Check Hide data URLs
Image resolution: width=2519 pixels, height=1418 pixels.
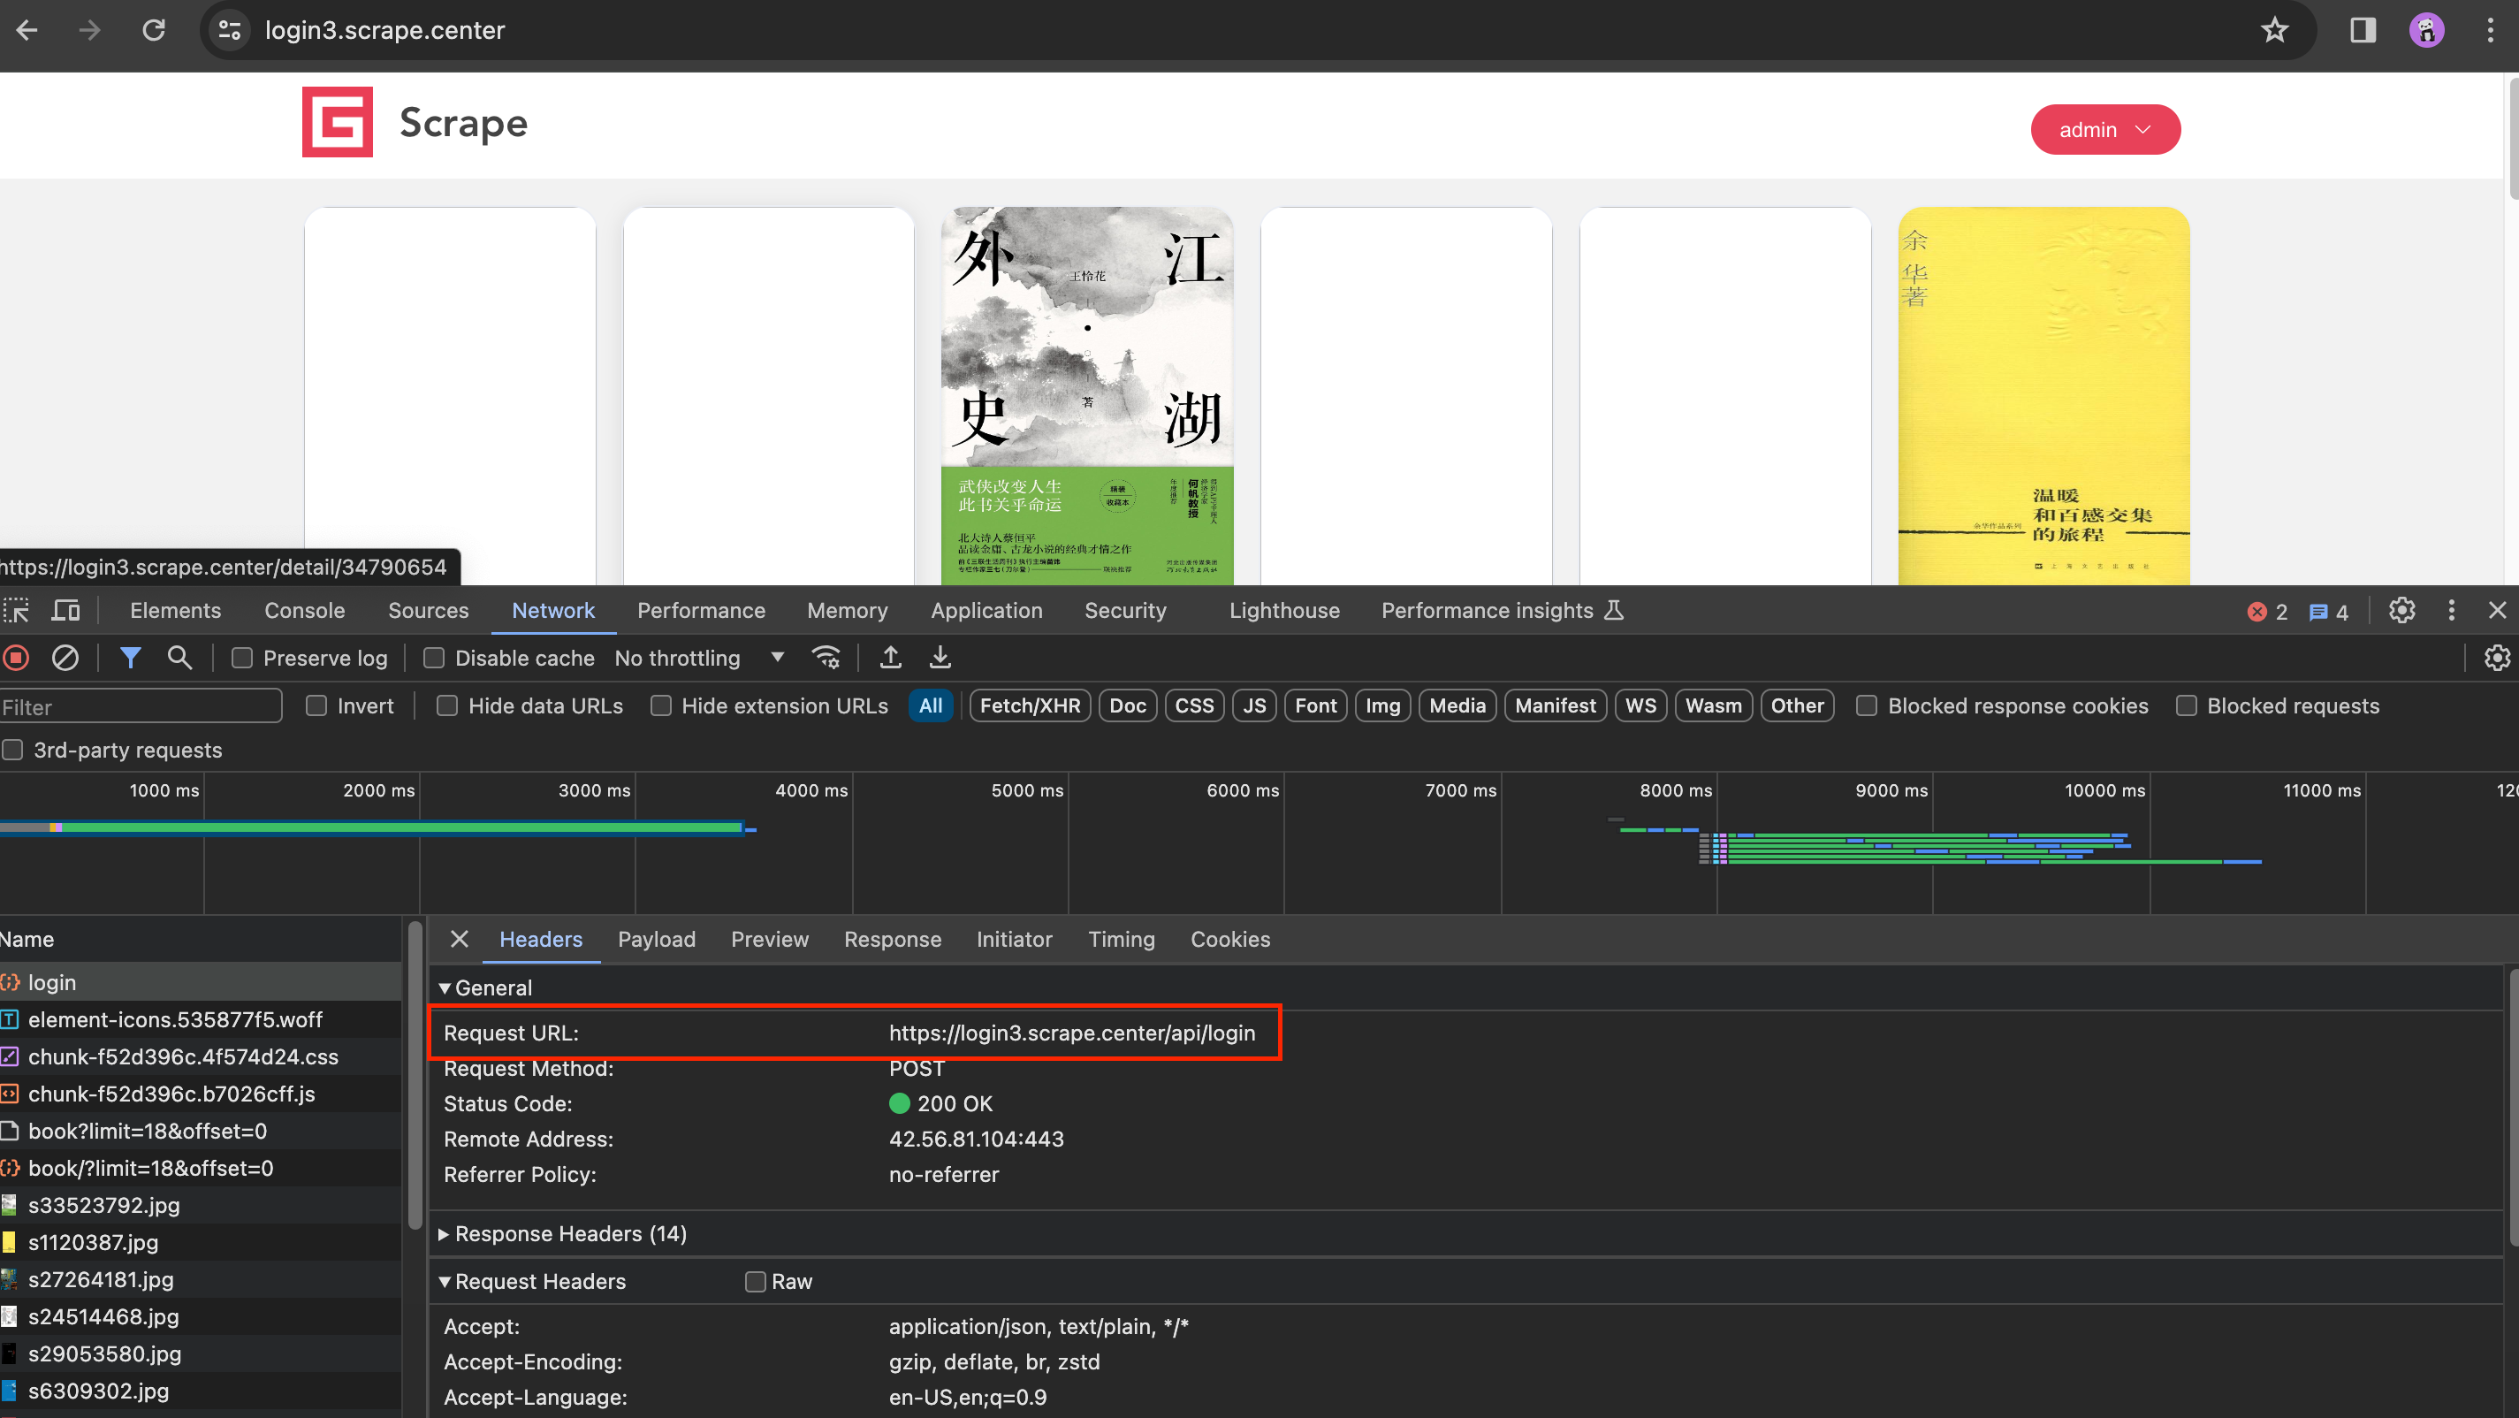point(447,705)
